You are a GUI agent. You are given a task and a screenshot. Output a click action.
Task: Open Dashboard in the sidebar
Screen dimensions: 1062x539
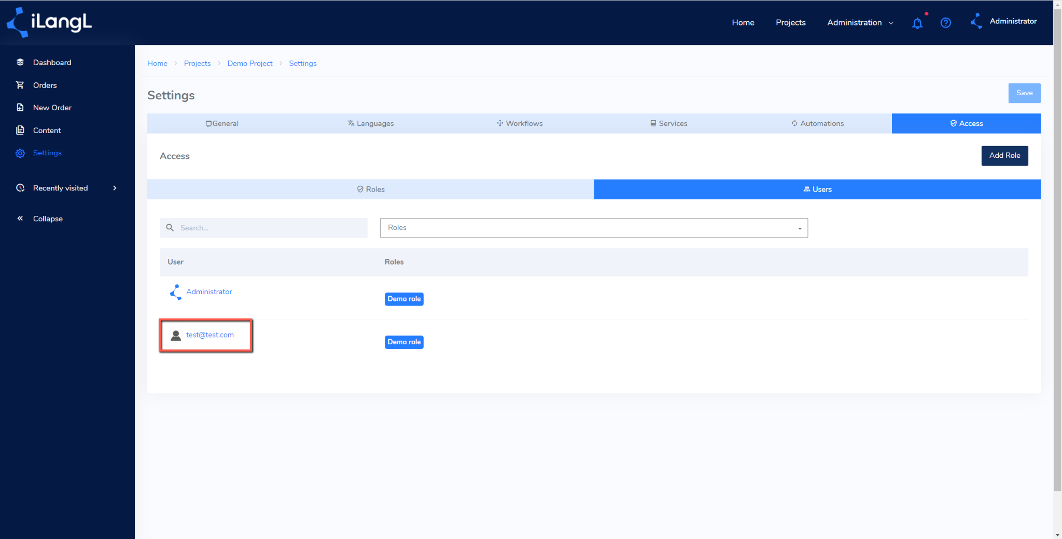(52, 62)
